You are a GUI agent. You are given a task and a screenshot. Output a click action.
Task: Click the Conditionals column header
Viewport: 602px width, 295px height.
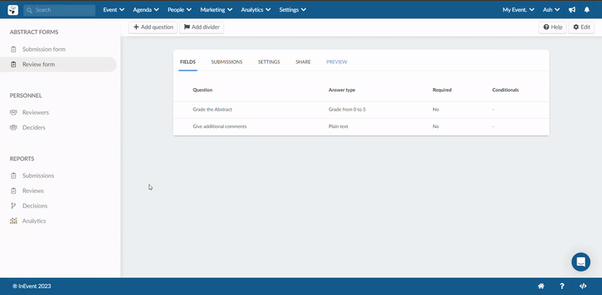505,90
